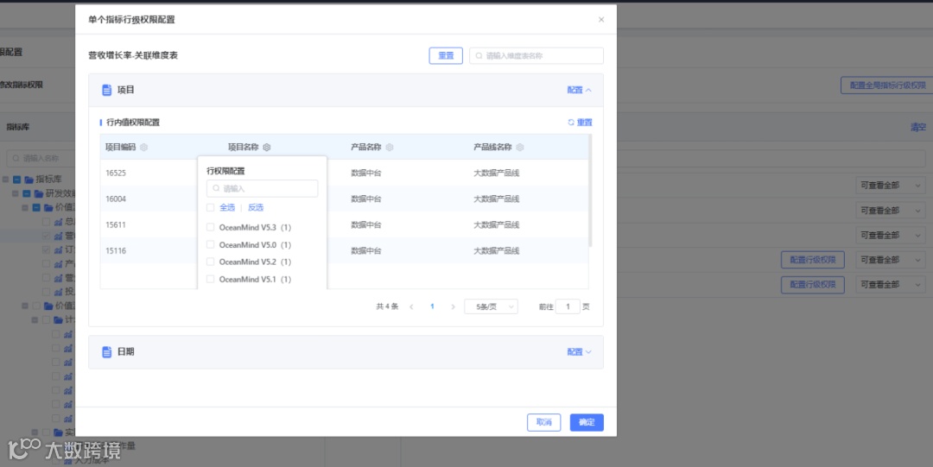Click the document icon of 项目 section
The height and width of the screenshot is (467, 933).
tap(107, 90)
